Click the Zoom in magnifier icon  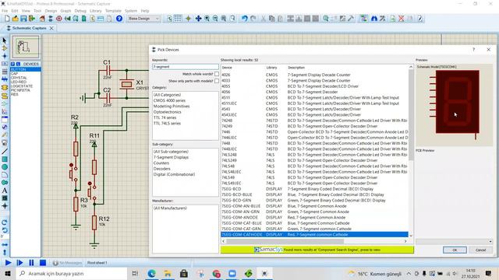tap(207, 19)
